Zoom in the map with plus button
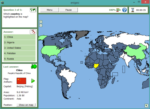150x109 pixels. coord(41,22)
